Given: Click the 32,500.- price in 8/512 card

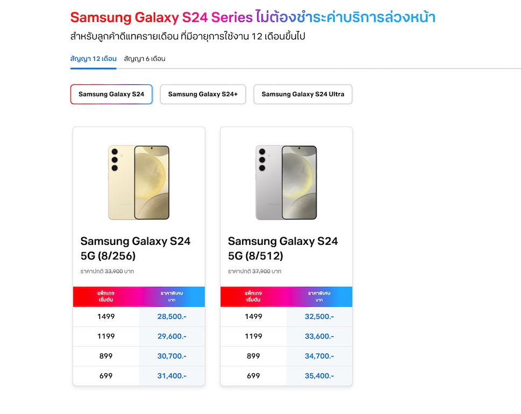Looking at the screenshot, I should click(x=319, y=316).
